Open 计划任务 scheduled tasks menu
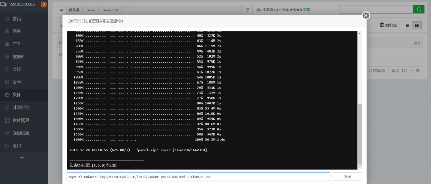Screen dimensions: 431x184 click(x=21, y=108)
